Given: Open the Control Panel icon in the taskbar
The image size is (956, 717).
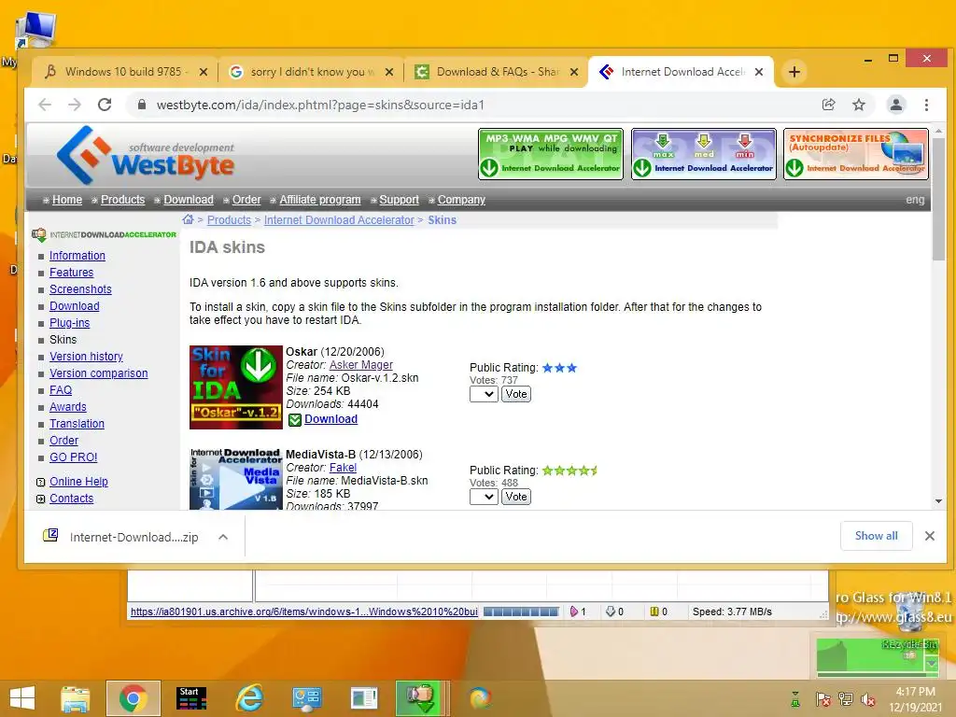Looking at the screenshot, I should (x=306, y=698).
